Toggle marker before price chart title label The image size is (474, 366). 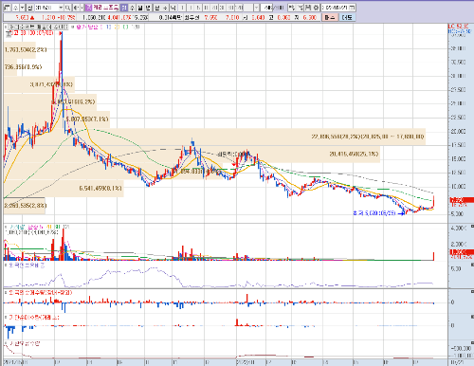(6, 27)
